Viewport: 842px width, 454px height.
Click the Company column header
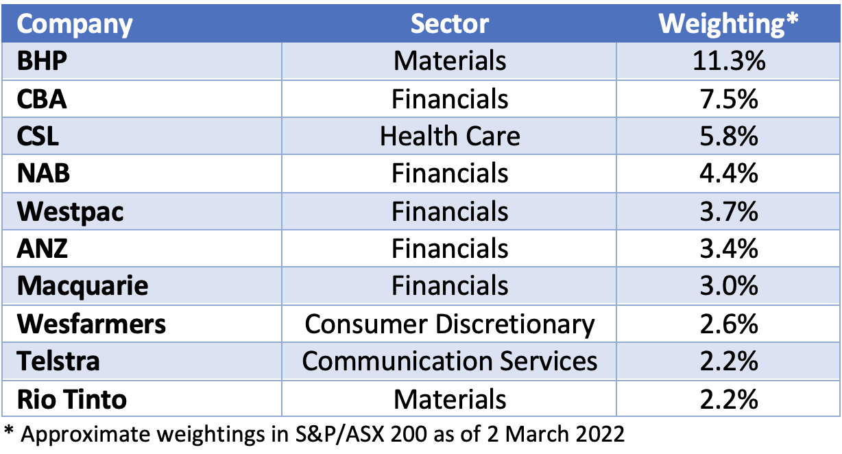[75, 24]
